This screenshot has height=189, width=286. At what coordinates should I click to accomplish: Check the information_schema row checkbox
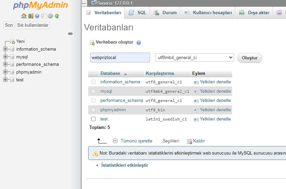[x=94, y=82]
